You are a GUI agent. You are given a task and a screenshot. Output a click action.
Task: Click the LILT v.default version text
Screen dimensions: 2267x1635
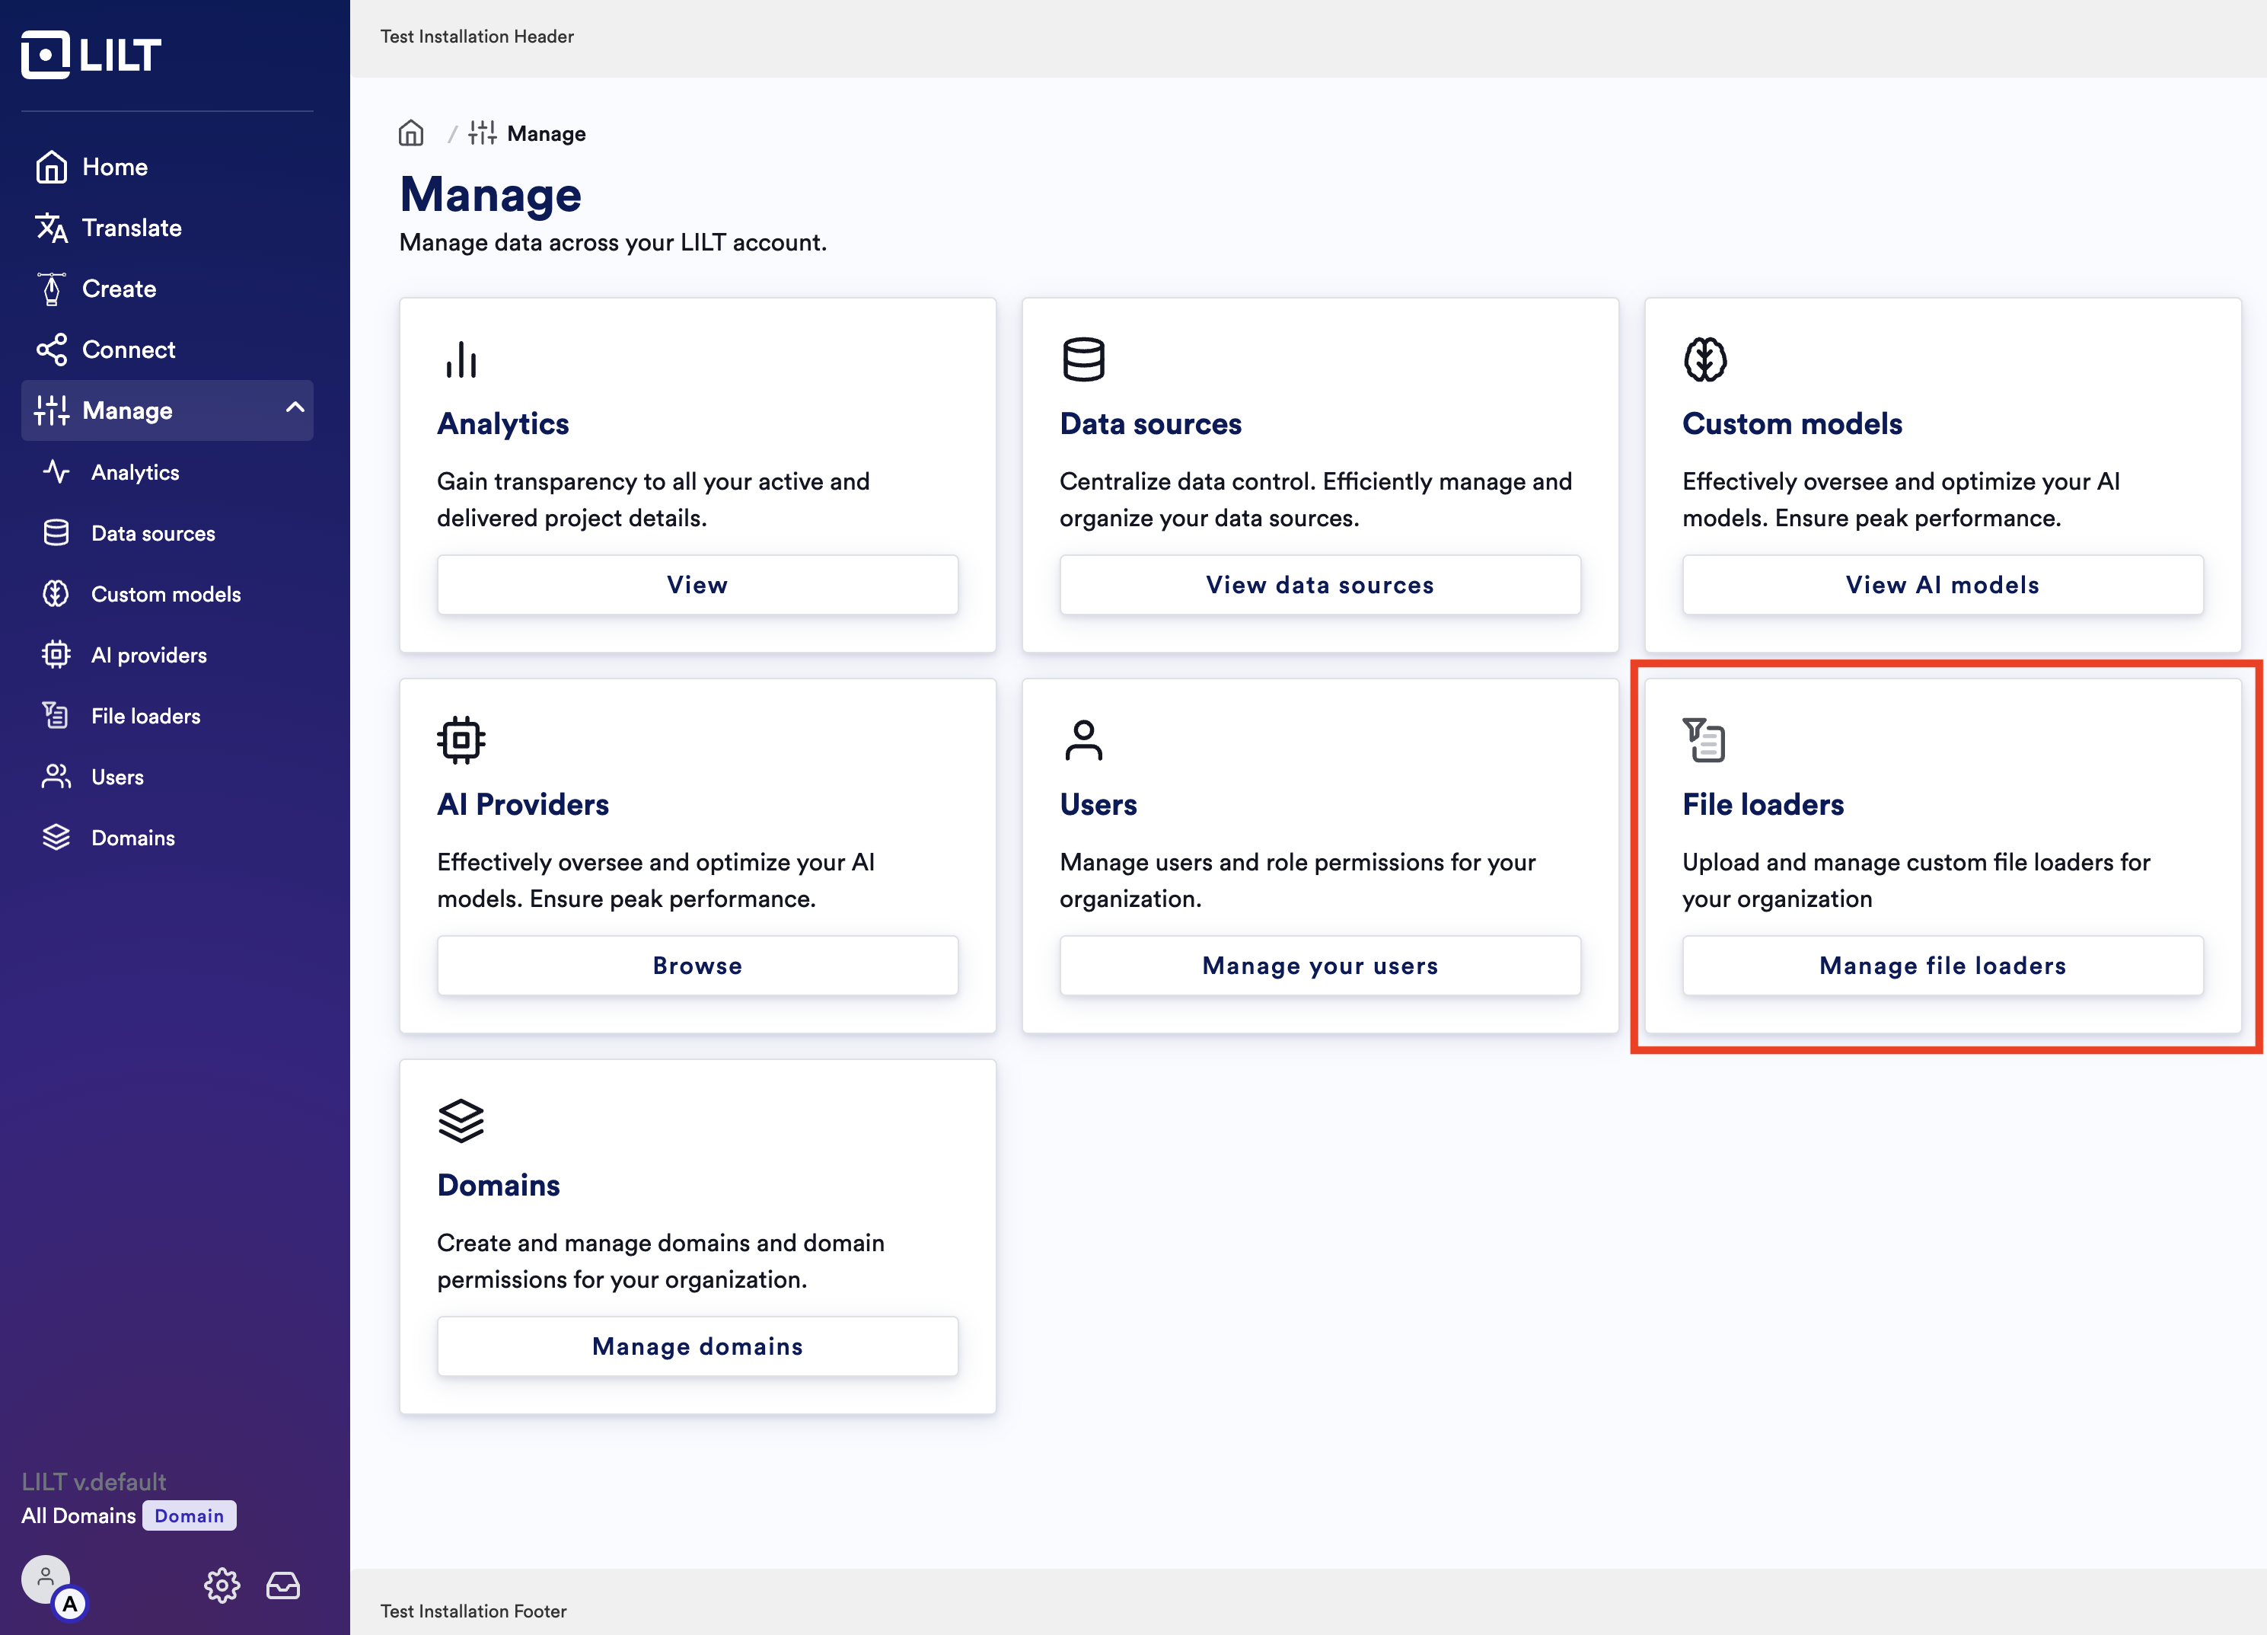click(94, 1482)
